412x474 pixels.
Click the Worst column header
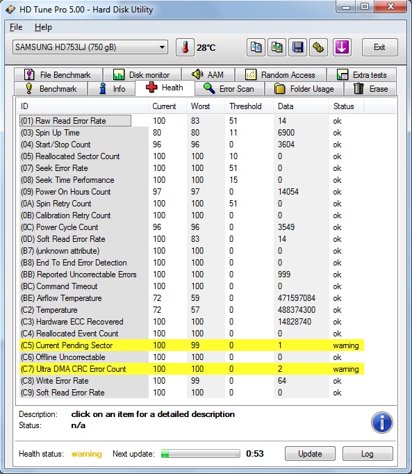click(x=206, y=106)
